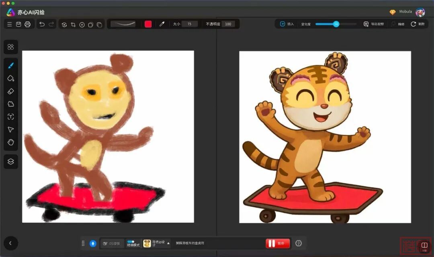Screen dimensions: 434x257
Task: Open the layers panel icon
Action: click(11, 161)
